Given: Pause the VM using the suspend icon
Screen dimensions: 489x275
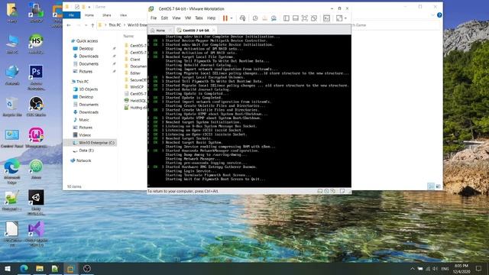Looking at the screenshot, I should click(225, 18).
